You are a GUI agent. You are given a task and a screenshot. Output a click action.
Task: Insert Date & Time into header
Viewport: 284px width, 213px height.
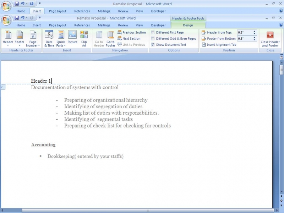click(49, 39)
